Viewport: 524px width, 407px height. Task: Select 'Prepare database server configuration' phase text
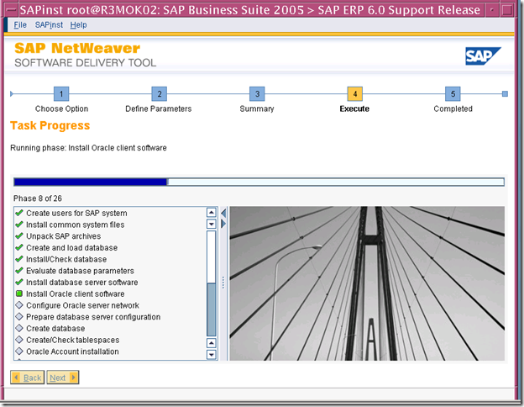coord(93,317)
